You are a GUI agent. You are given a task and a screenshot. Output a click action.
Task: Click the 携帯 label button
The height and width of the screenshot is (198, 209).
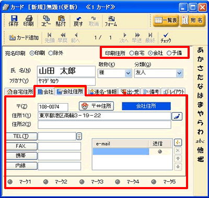pyautogui.click(x=21, y=156)
